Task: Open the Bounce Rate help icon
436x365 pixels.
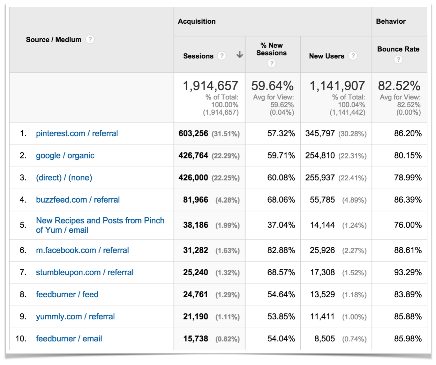Action: (x=398, y=59)
